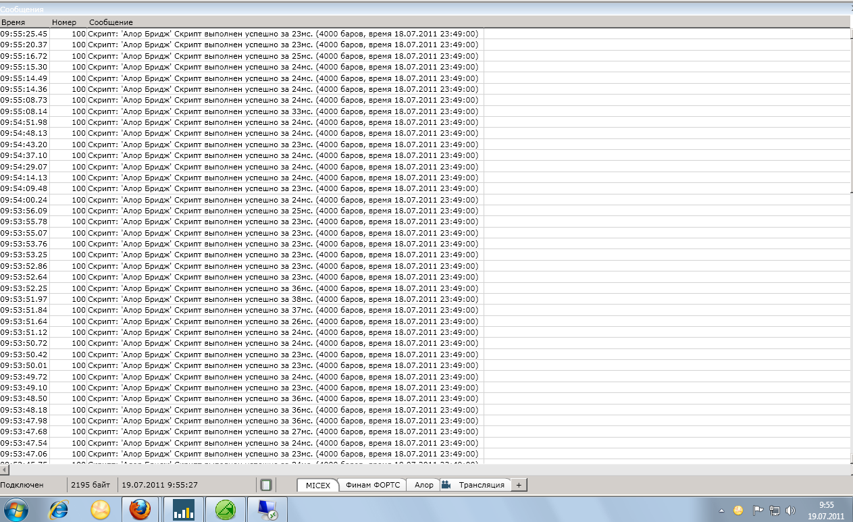Select time cell 09:55:25.45
Image resolution: width=853 pixels, height=522 pixels.
pyautogui.click(x=24, y=34)
